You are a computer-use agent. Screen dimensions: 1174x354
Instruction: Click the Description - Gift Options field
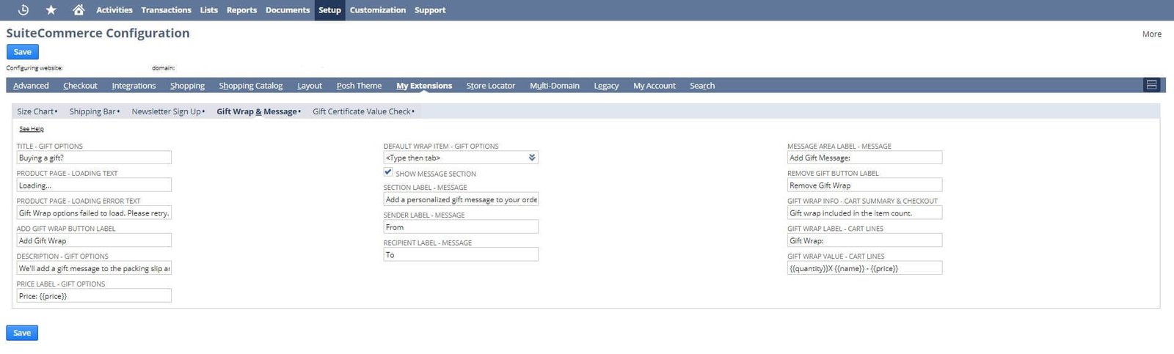pos(94,268)
